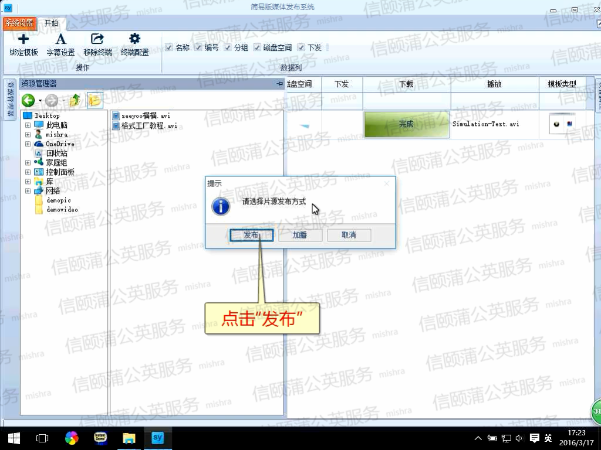Open File Explorer from the taskbar
This screenshot has width=601, height=450.
coord(129,438)
